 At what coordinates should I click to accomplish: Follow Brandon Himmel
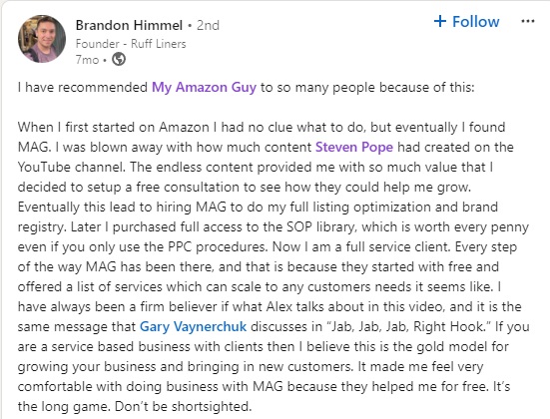(x=466, y=21)
